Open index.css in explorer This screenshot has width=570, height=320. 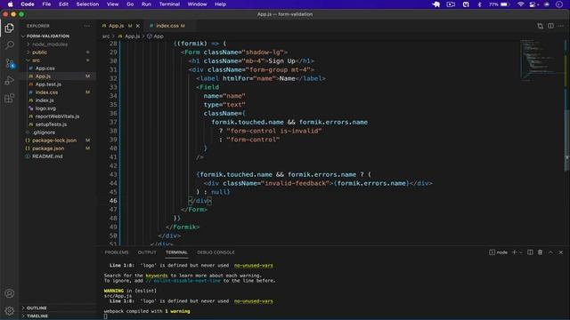46,92
